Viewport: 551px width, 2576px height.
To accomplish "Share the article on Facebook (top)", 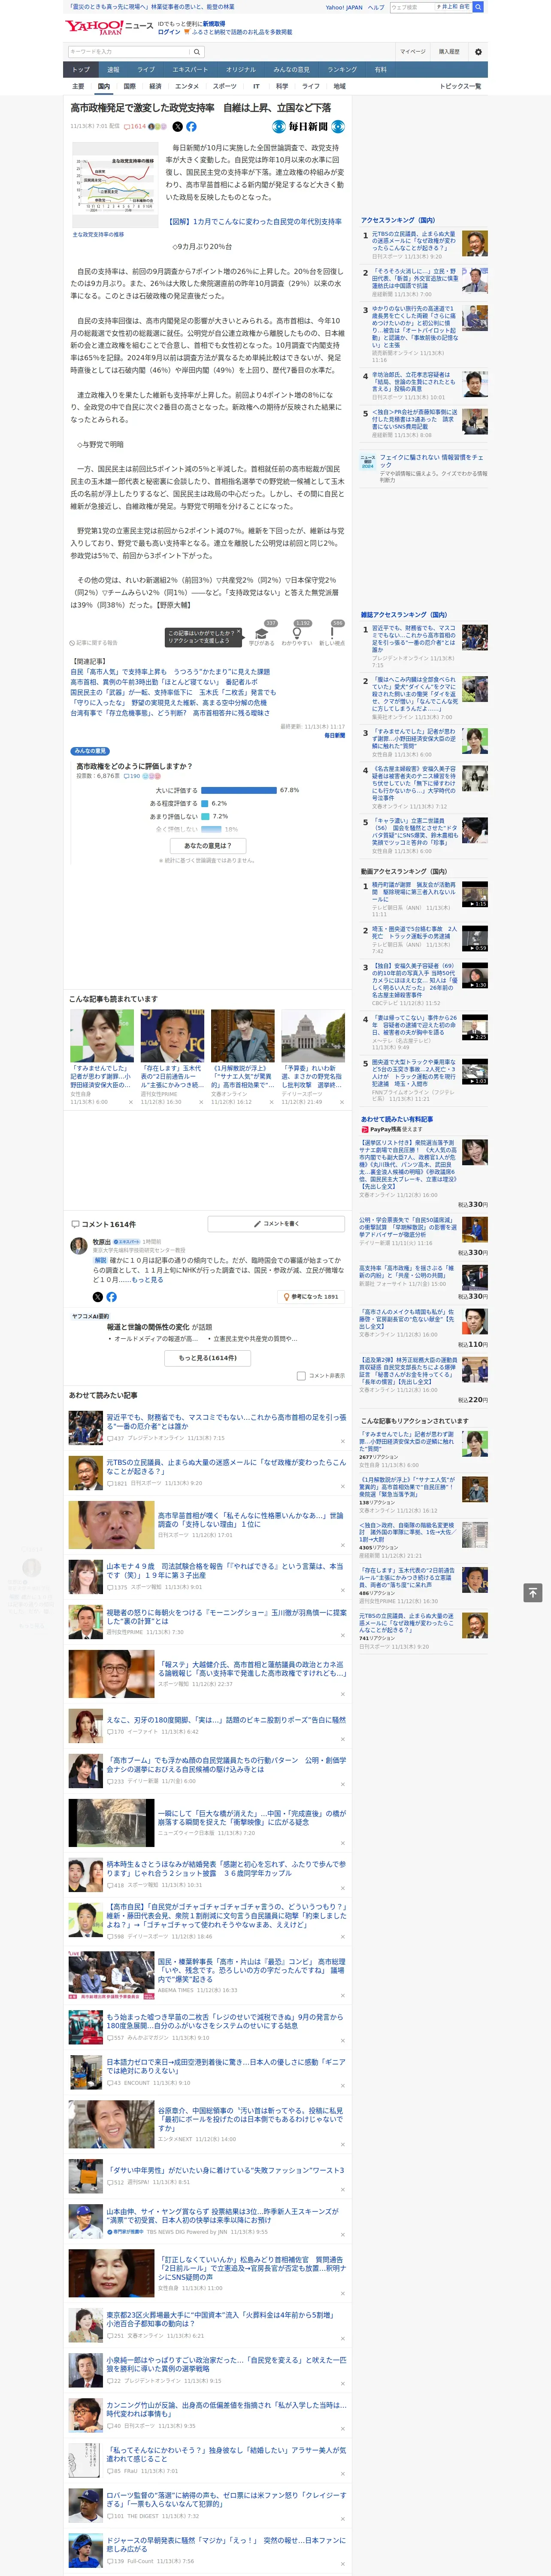I will (x=191, y=127).
